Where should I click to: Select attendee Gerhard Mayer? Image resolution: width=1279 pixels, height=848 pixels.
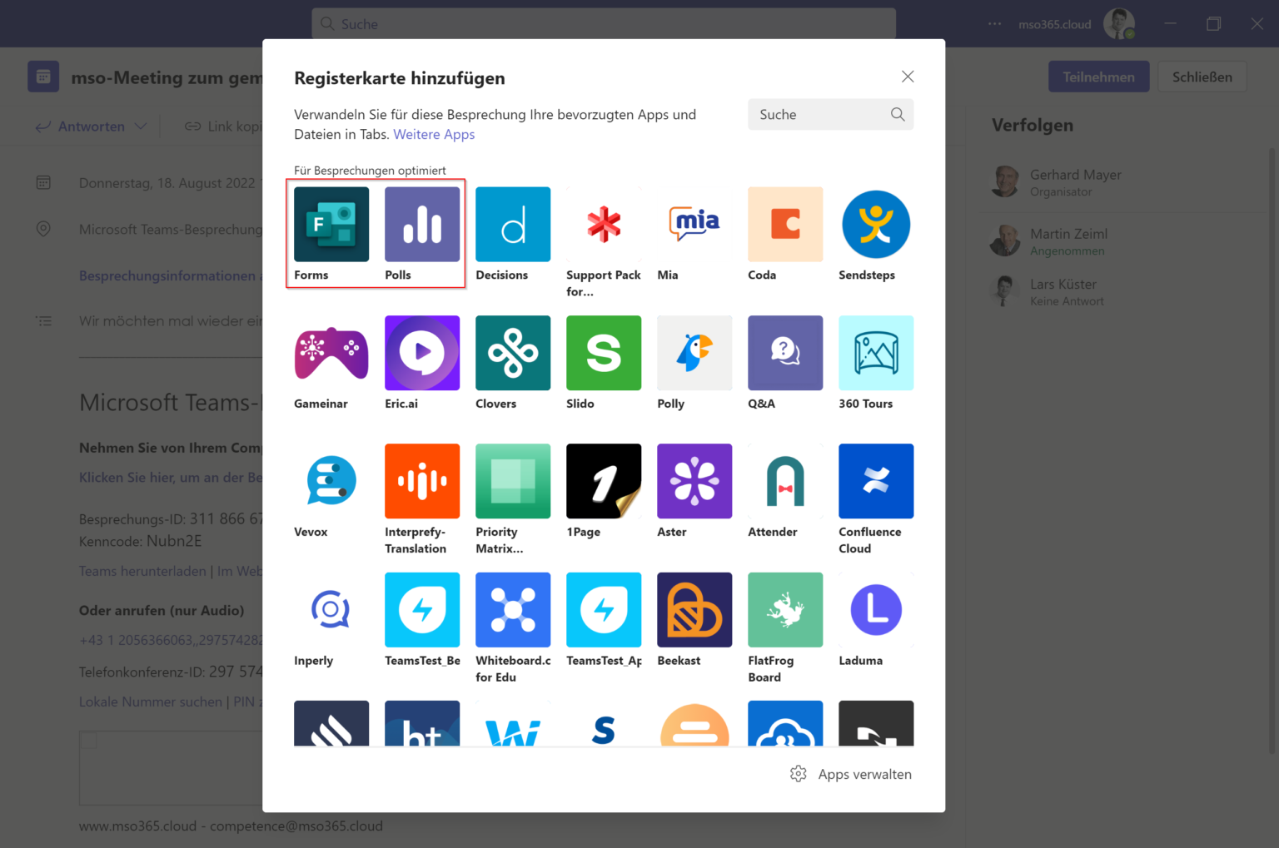(x=1058, y=182)
